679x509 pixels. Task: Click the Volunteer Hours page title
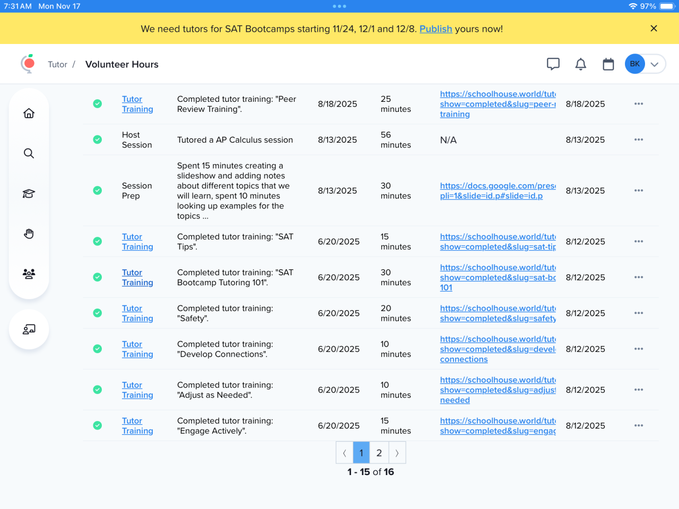[122, 64]
